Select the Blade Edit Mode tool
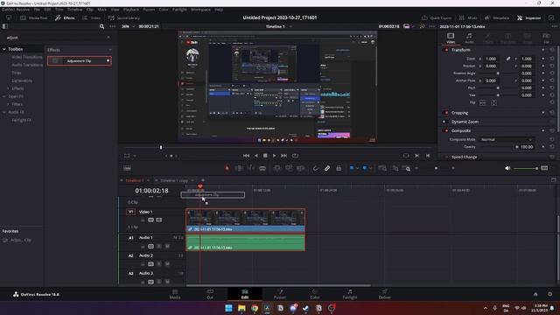The height and width of the screenshot is (315, 560). (x=262, y=168)
